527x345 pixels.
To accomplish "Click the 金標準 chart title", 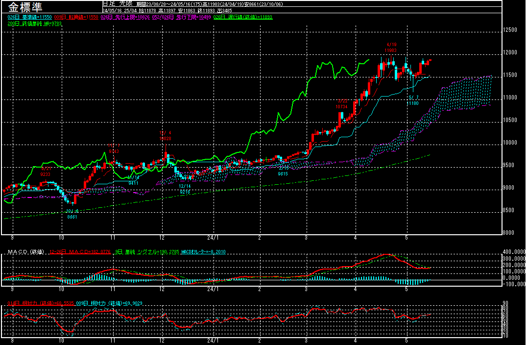I will [x=25, y=7].
